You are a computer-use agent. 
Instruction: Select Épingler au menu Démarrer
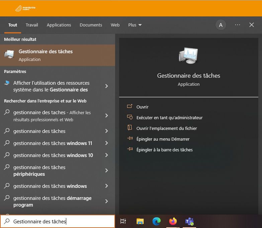pyautogui.click(x=163, y=139)
